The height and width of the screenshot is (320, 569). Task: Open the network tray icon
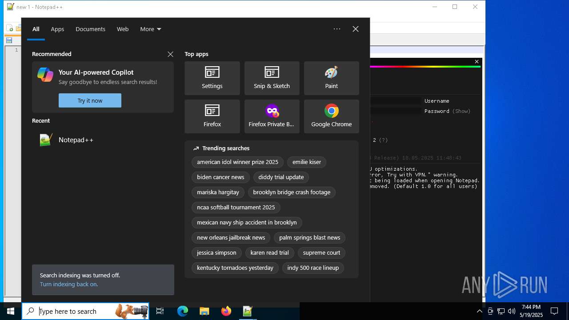tap(501, 311)
